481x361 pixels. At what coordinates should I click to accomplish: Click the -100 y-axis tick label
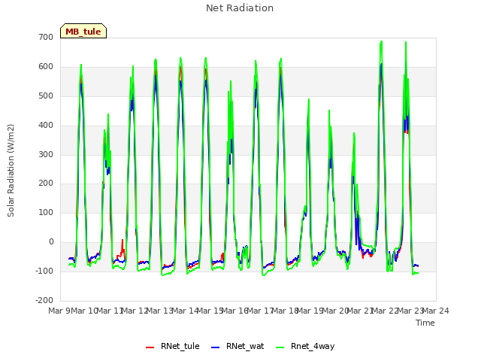coord(44,271)
